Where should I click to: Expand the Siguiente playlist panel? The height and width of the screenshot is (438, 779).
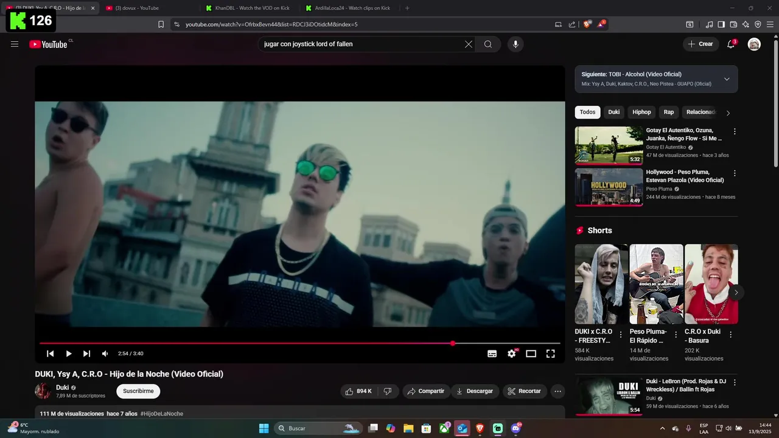point(727,79)
